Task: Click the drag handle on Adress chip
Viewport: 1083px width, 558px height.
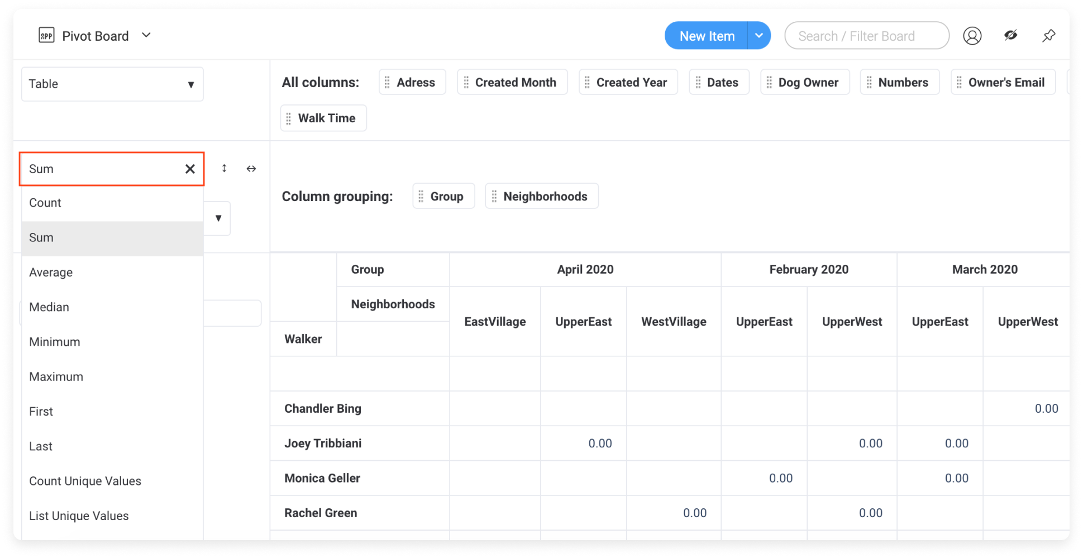Action: [x=387, y=83]
